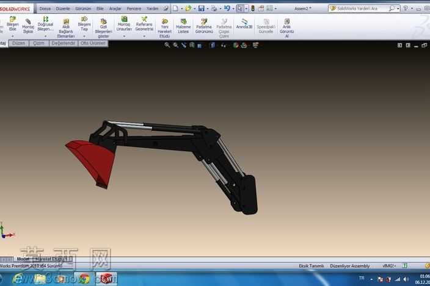This screenshot has width=430, height=286.
Task: Open the Araçlar menu
Action: pyautogui.click(x=115, y=9)
